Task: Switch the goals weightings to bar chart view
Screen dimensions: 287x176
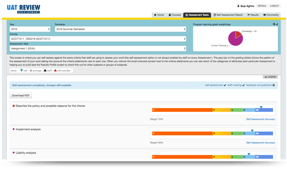Action: tap(277, 24)
